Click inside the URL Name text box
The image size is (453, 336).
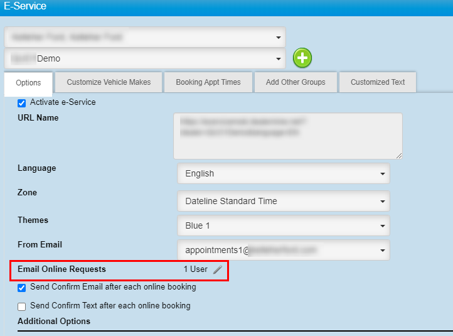click(287, 135)
